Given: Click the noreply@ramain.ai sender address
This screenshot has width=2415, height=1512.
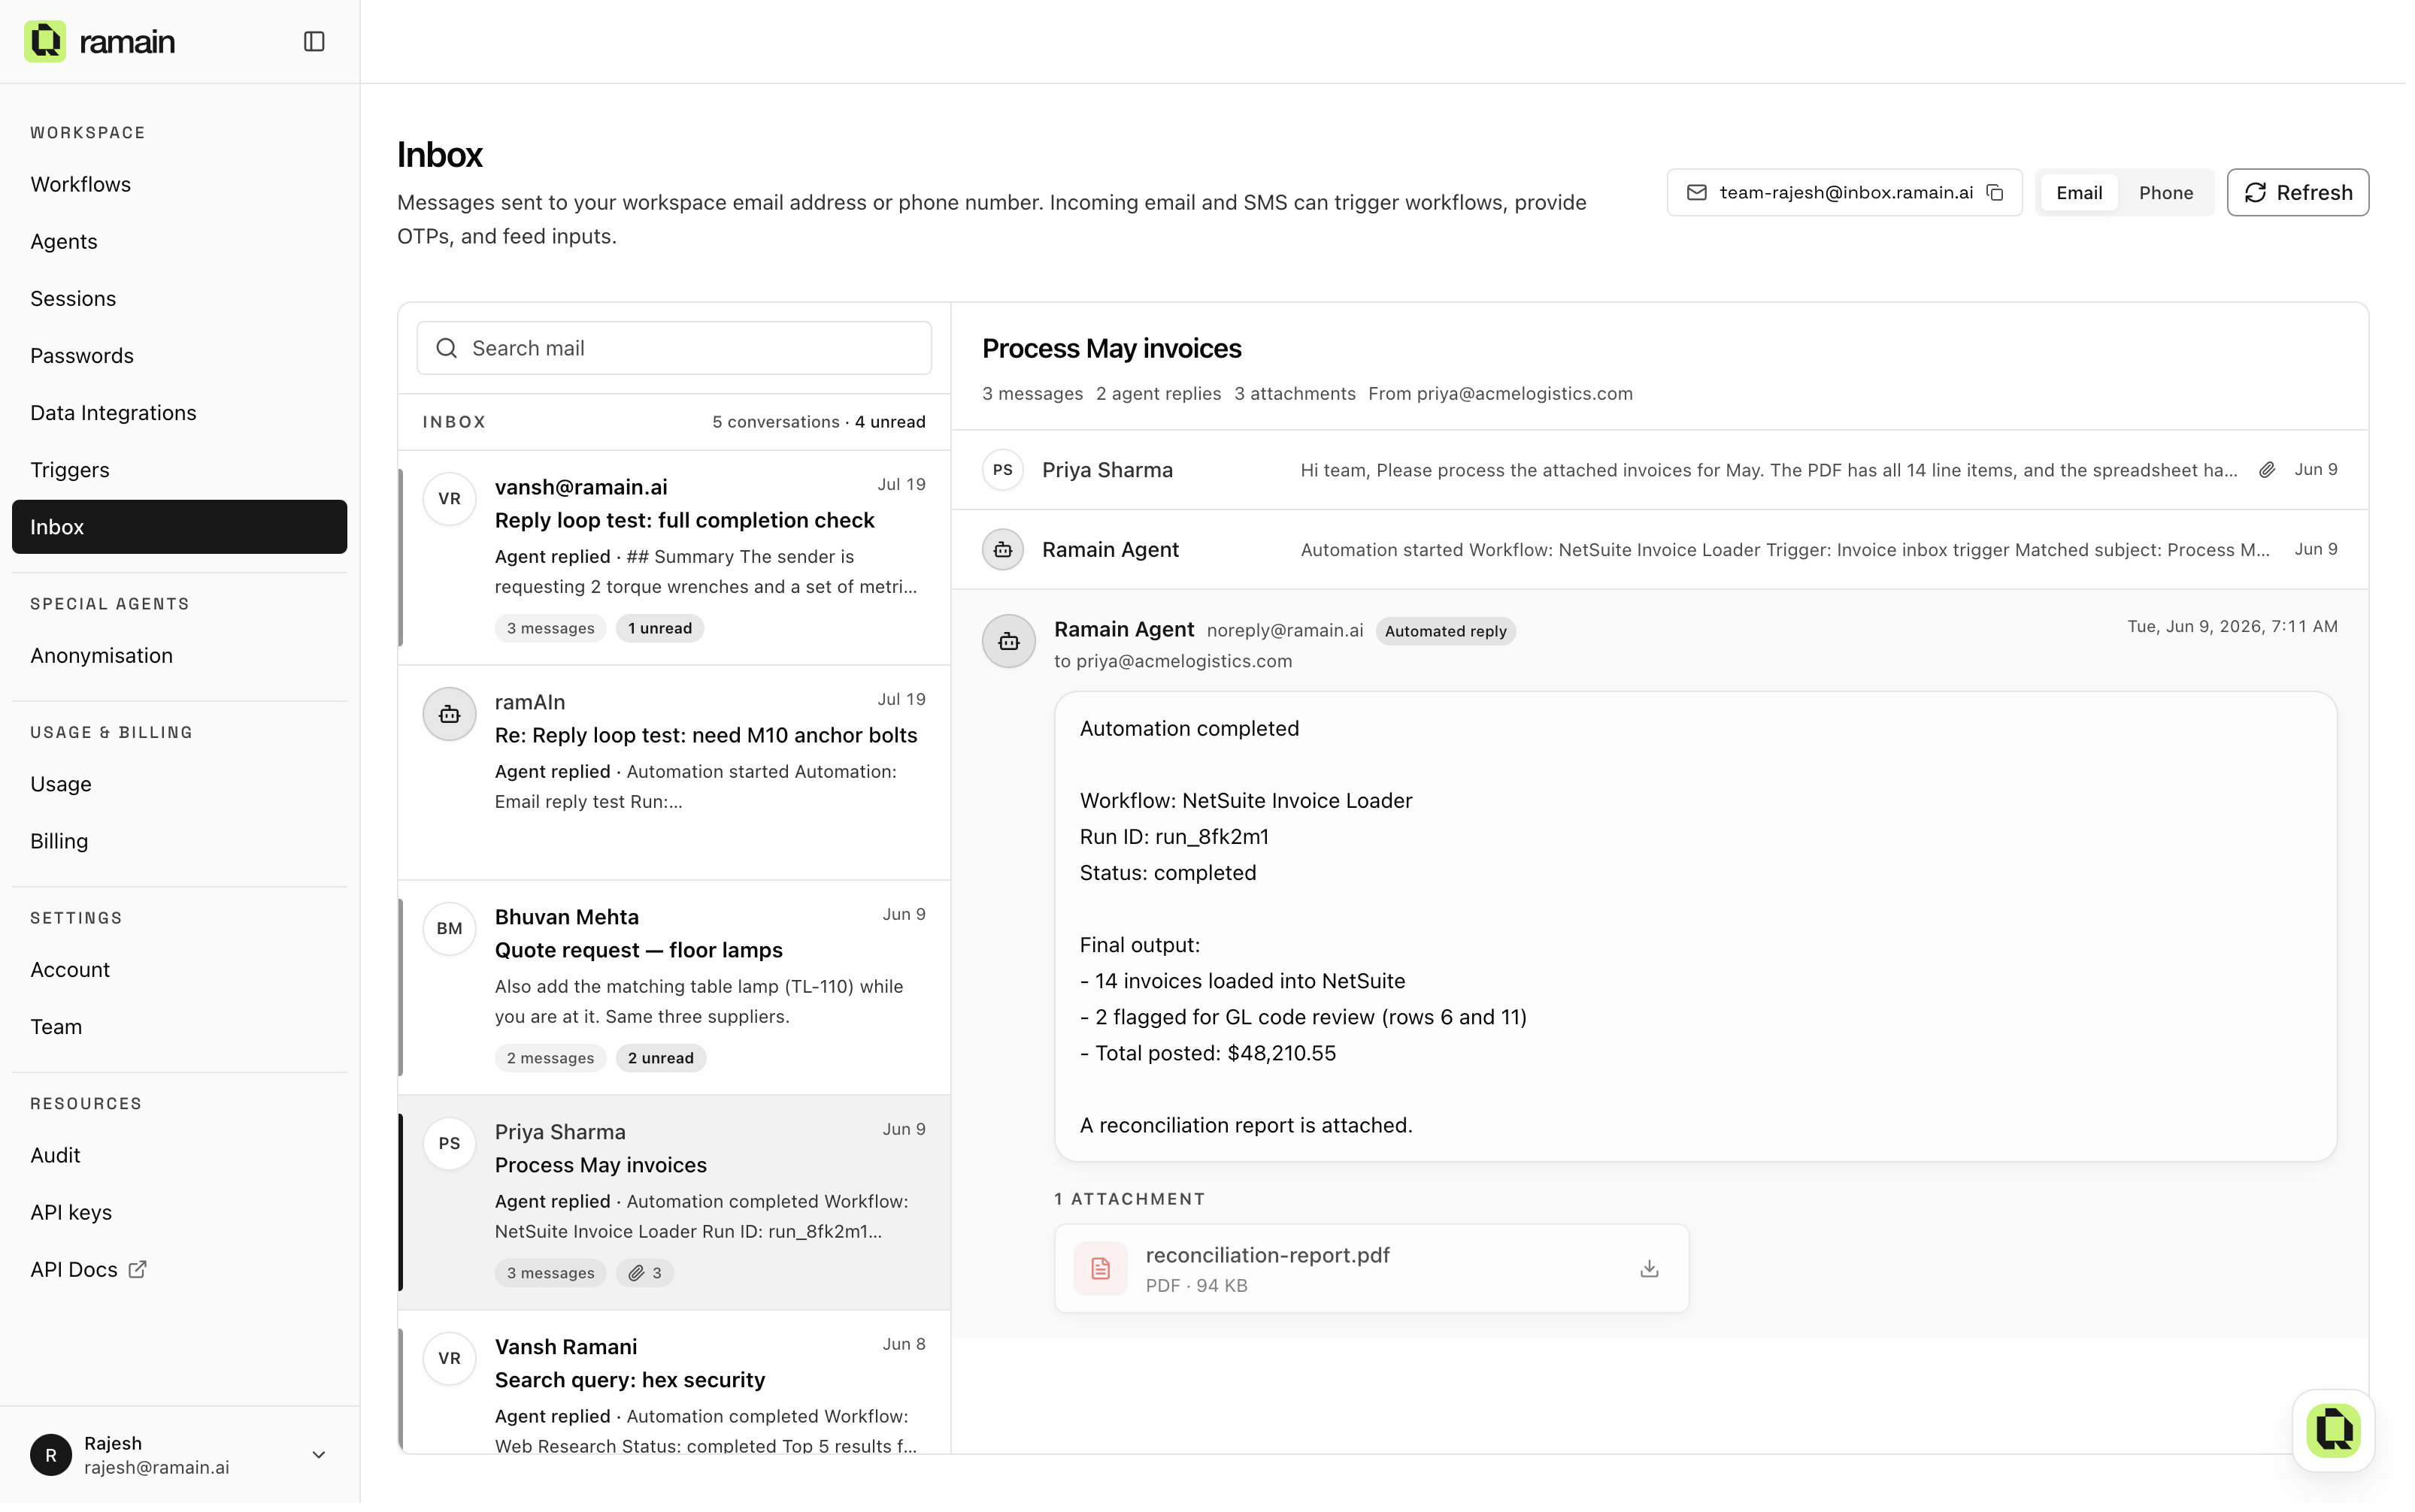Looking at the screenshot, I should coord(1286,631).
